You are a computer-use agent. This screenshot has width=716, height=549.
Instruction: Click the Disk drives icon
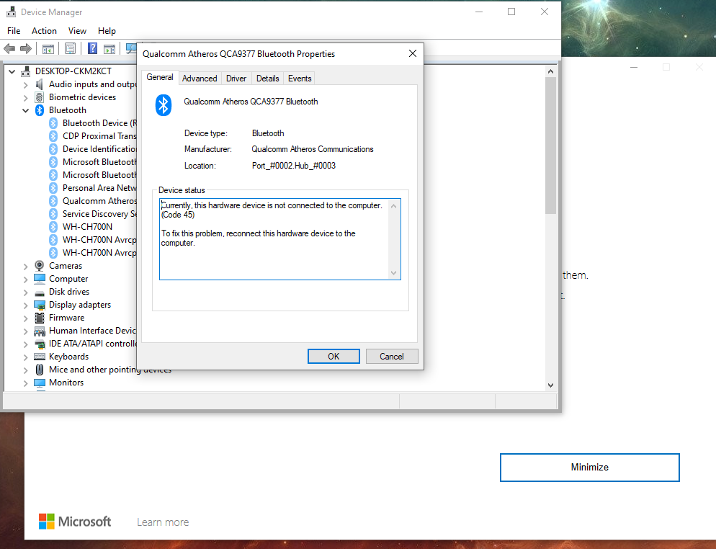point(40,293)
